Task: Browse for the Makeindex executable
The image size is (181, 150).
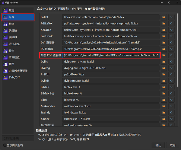Action: [x=164, y=106]
